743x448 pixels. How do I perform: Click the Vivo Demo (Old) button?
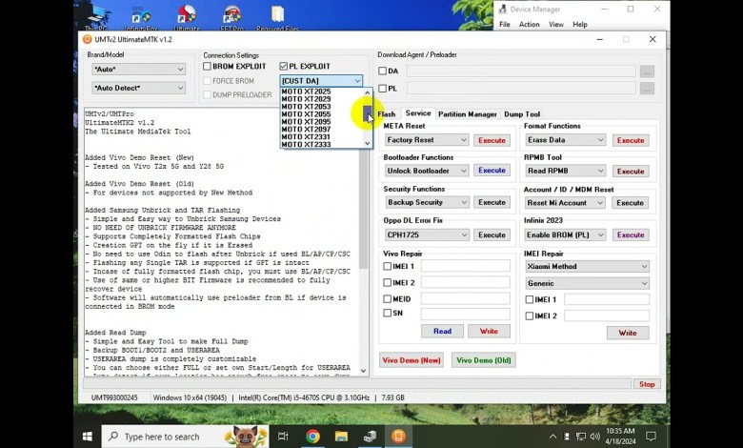pos(484,360)
